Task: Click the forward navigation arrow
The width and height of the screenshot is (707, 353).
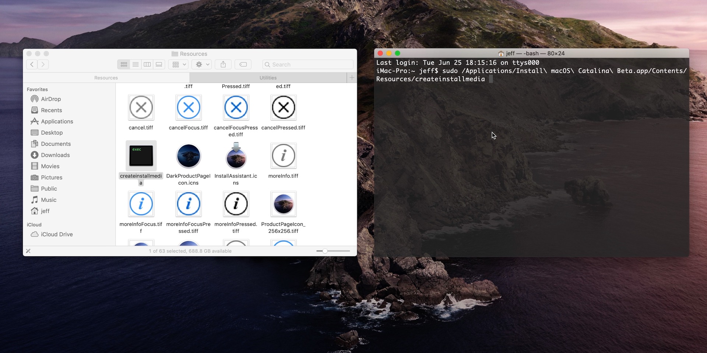Action: 43,64
